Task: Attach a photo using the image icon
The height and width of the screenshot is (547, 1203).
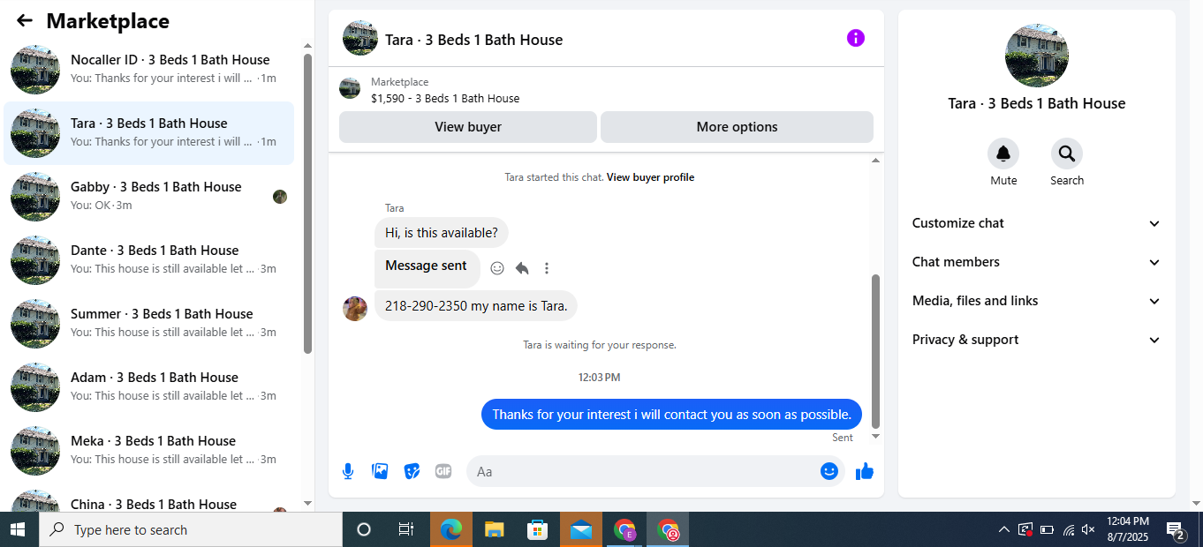Action: [x=380, y=471]
